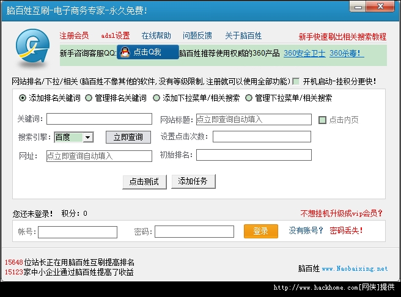This screenshot has width=401, height=297.
Task: Toggle the 点击内页 checkbox
Action: point(323,120)
